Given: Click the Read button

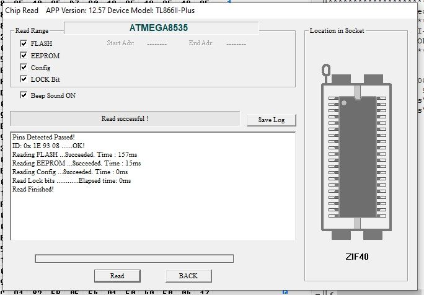Looking at the screenshot, I should click(117, 276).
